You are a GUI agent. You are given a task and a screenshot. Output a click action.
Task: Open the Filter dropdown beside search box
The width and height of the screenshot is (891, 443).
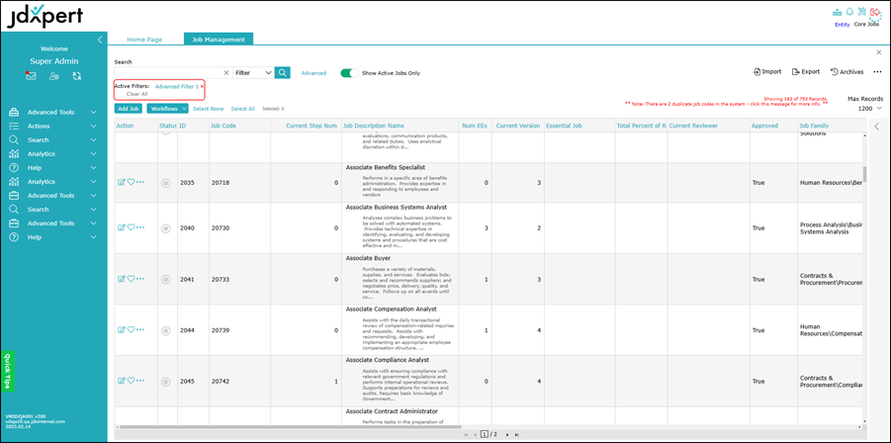pos(253,73)
